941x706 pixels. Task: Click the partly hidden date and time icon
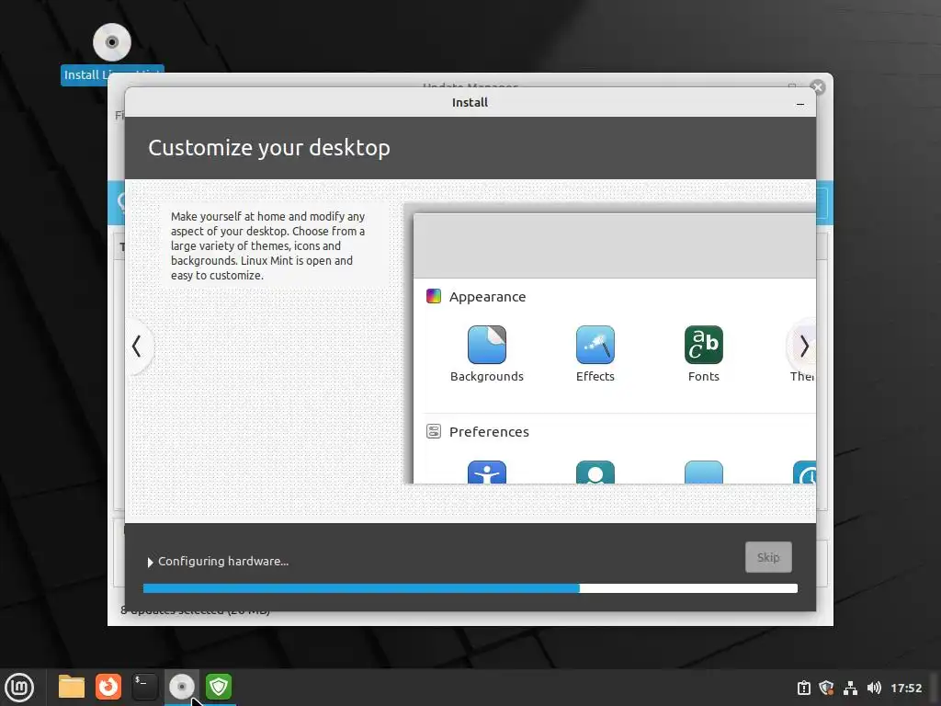[x=805, y=472]
